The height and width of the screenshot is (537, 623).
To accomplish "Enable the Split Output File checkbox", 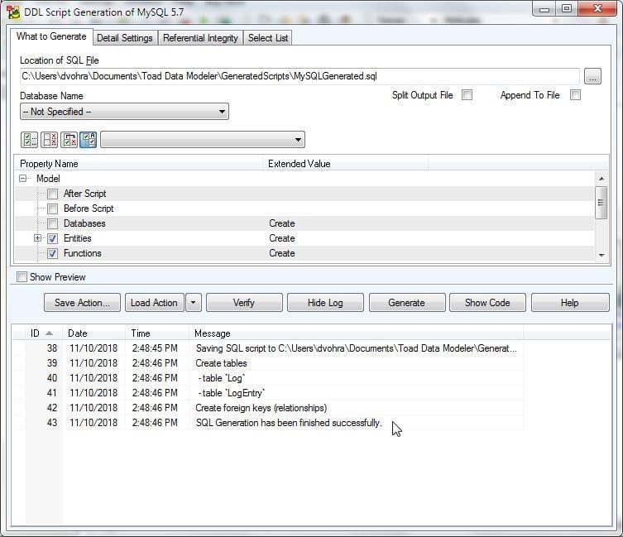I will click(467, 95).
